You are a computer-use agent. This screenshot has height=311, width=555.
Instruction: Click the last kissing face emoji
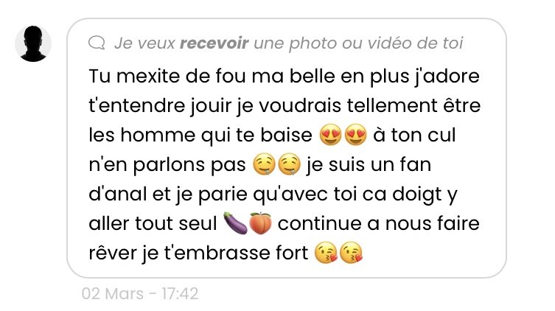[x=351, y=253]
